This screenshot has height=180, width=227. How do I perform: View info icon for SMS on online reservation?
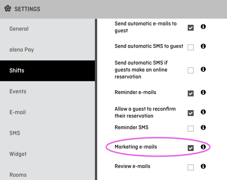click(203, 69)
